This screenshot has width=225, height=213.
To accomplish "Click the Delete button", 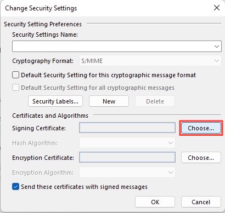I will coord(155,101).
